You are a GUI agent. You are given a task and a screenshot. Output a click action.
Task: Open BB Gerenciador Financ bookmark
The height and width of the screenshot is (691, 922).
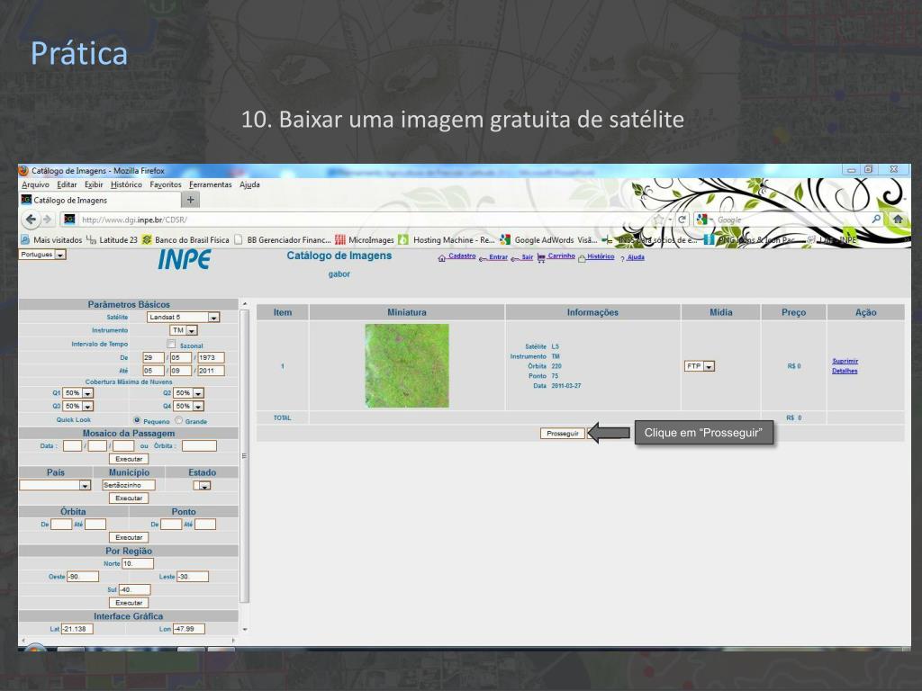tap(282, 239)
